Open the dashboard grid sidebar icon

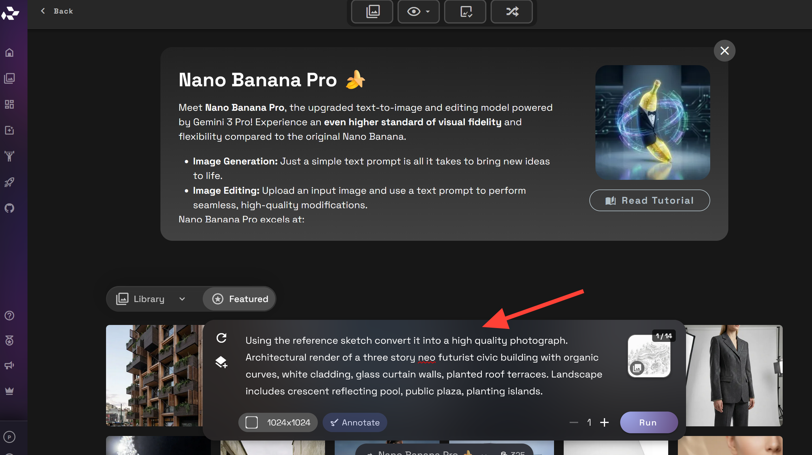(x=9, y=104)
